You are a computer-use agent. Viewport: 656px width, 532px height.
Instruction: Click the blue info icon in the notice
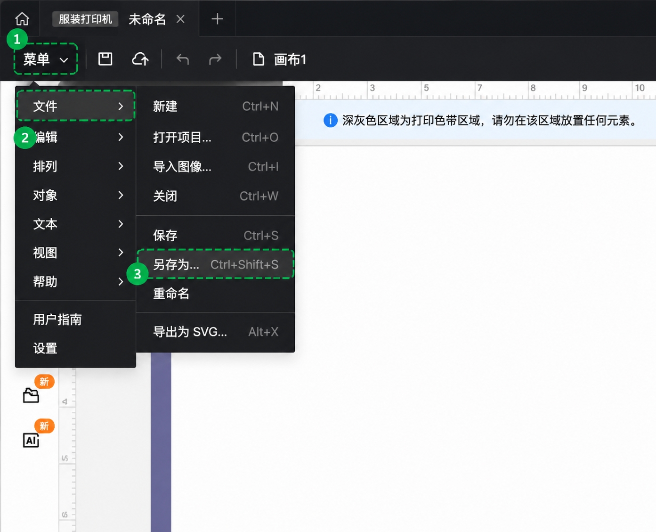pos(331,121)
